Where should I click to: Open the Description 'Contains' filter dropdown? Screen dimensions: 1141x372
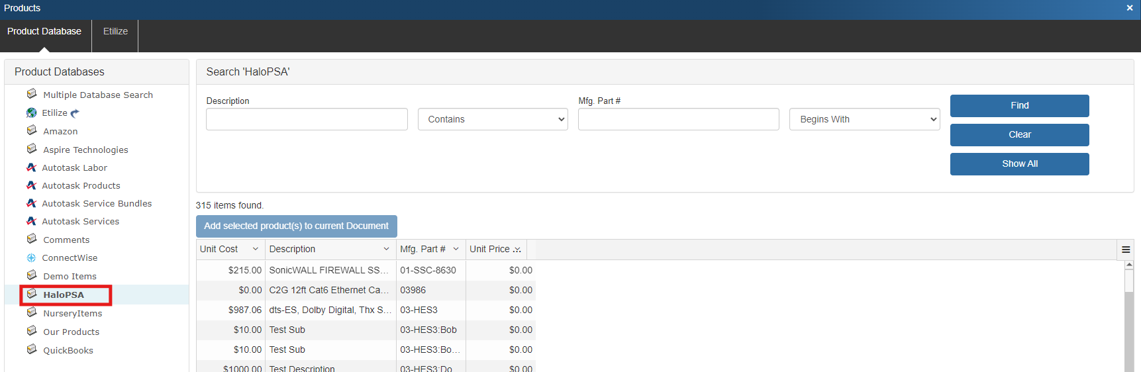pyautogui.click(x=492, y=119)
